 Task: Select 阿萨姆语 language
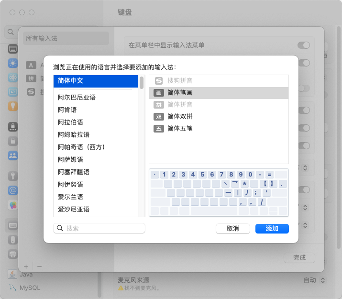click(70, 159)
